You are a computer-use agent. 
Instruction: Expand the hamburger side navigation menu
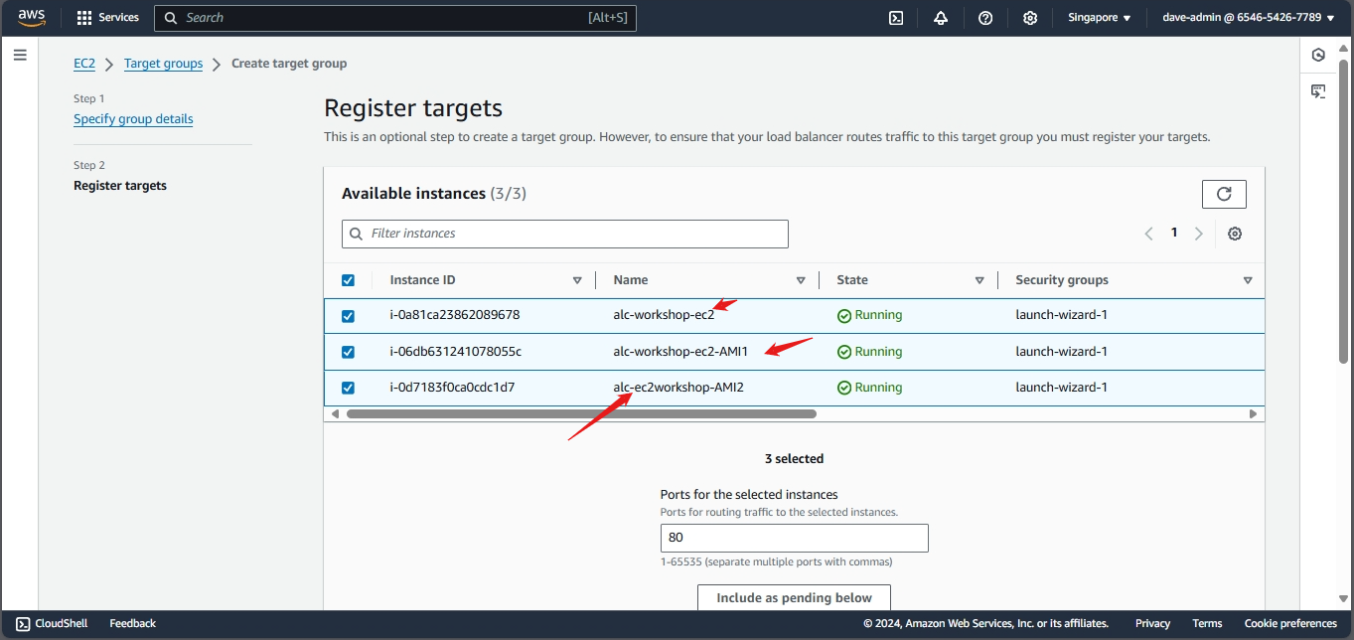pyautogui.click(x=20, y=55)
